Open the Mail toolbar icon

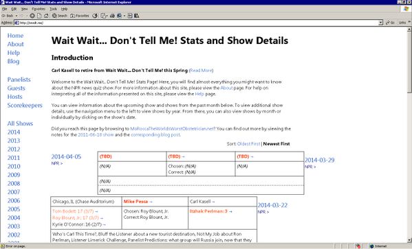tap(104, 16)
